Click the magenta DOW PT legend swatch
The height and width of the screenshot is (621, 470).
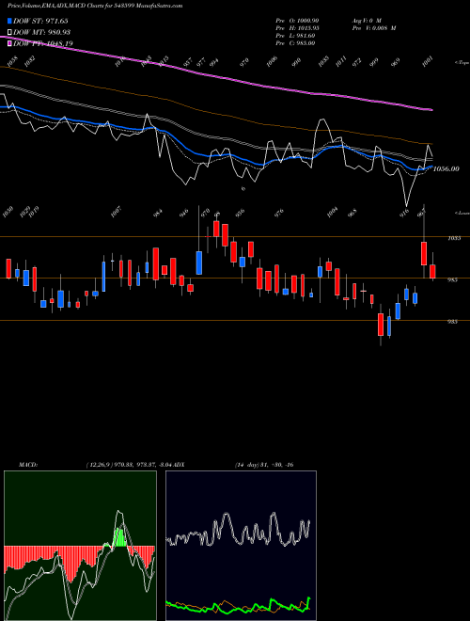click(x=9, y=43)
